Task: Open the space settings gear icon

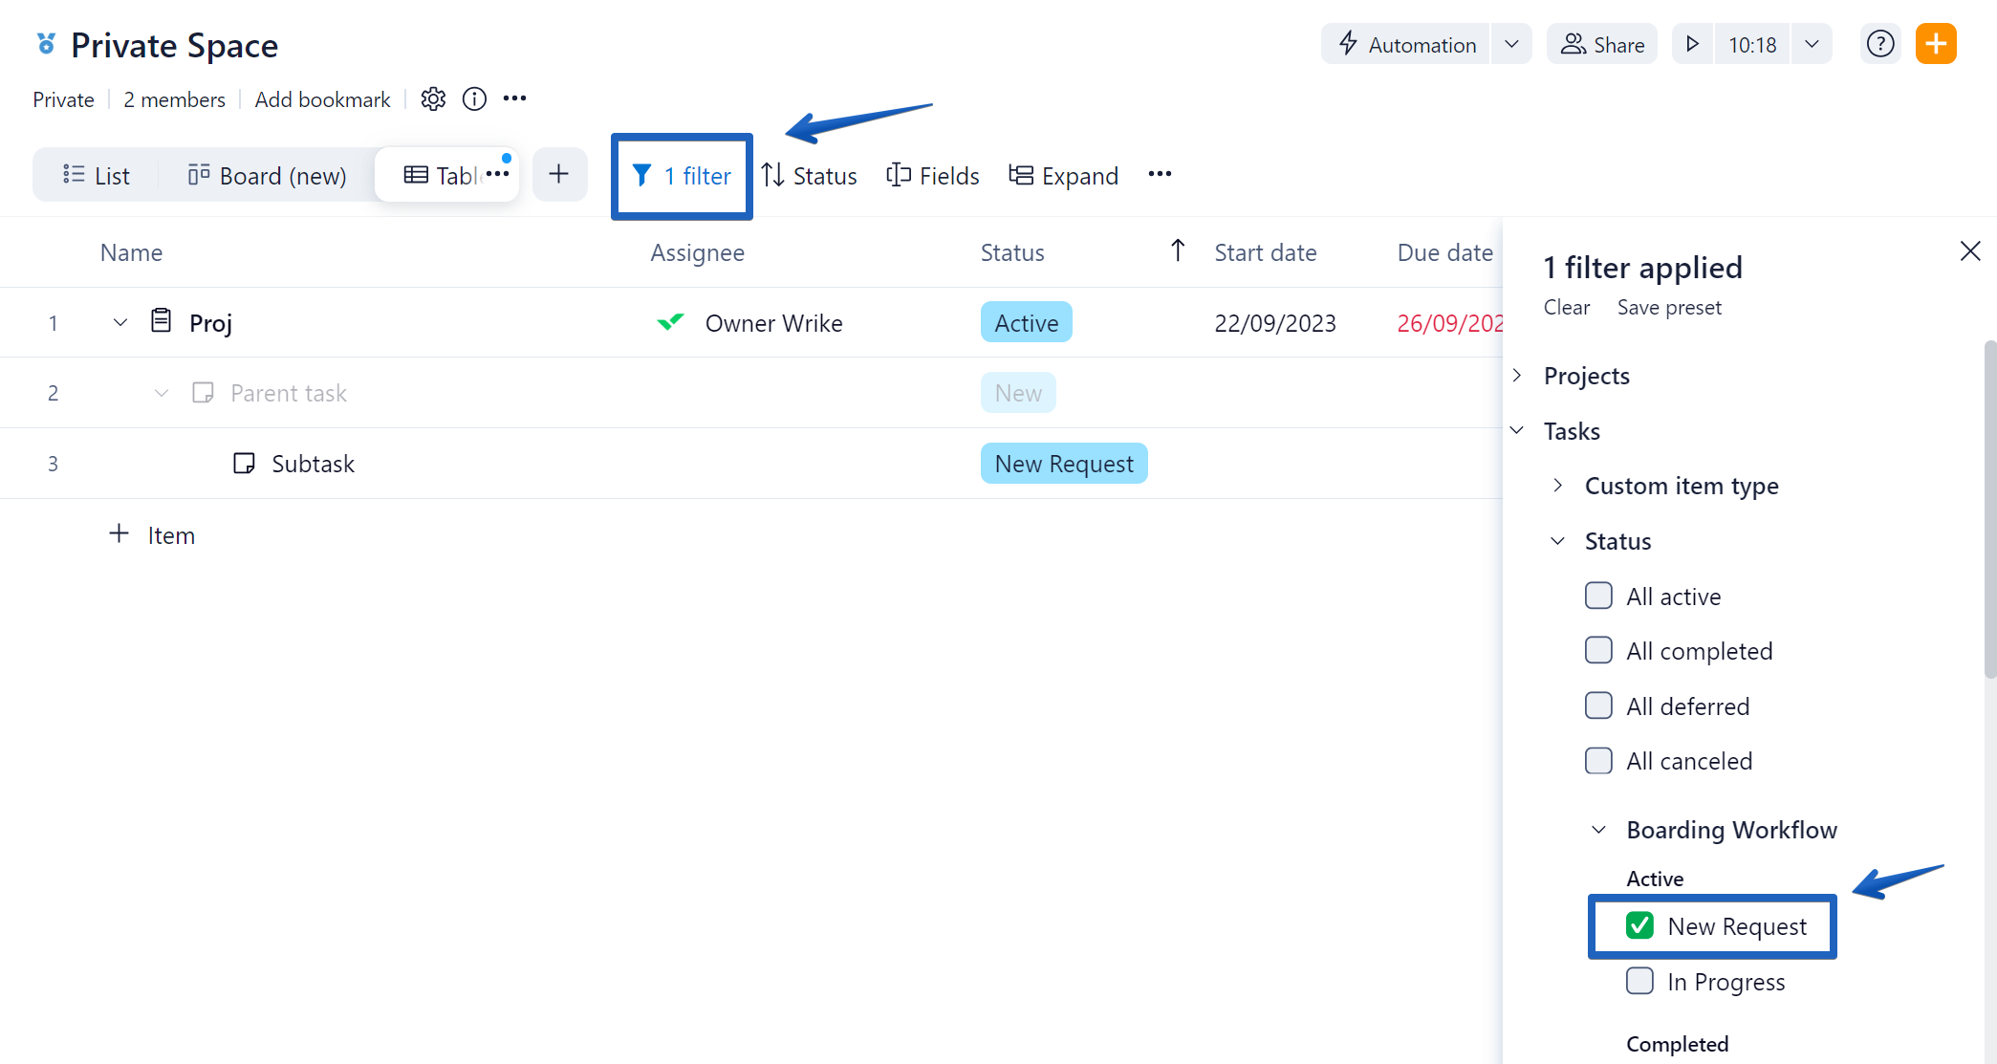Action: pyautogui.click(x=433, y=99)
